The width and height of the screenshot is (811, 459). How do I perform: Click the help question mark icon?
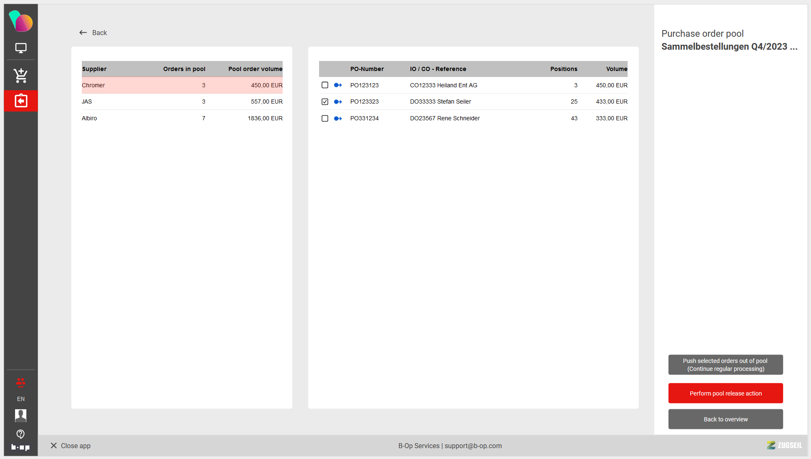[21, 434]
